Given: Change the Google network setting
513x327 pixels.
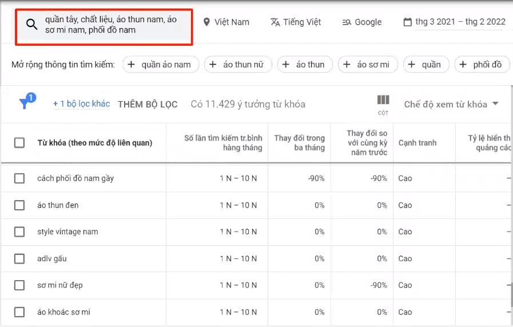Looking at the screenshot, I should tap(362, 22).
